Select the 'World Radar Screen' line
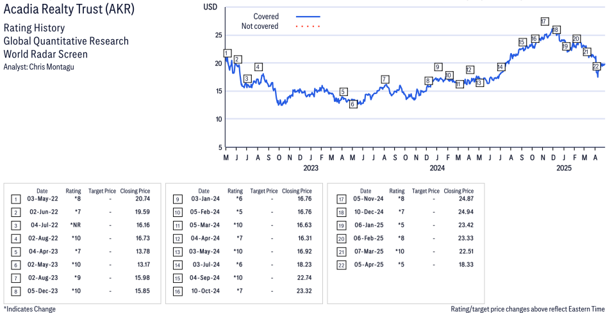 (45, 54)
